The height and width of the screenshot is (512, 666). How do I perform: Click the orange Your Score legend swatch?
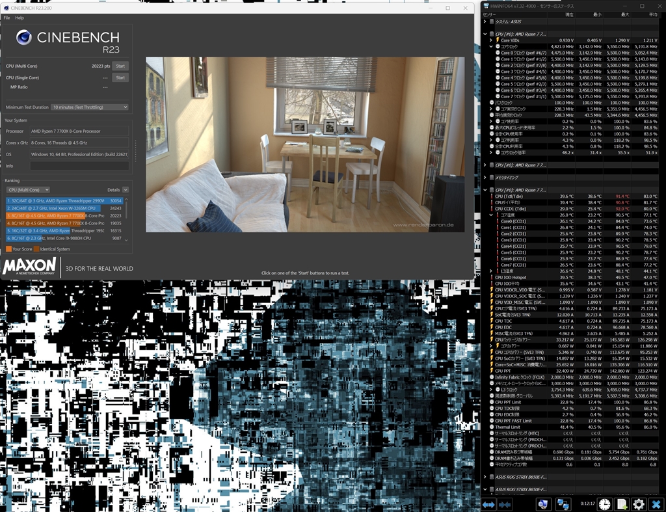8,249
